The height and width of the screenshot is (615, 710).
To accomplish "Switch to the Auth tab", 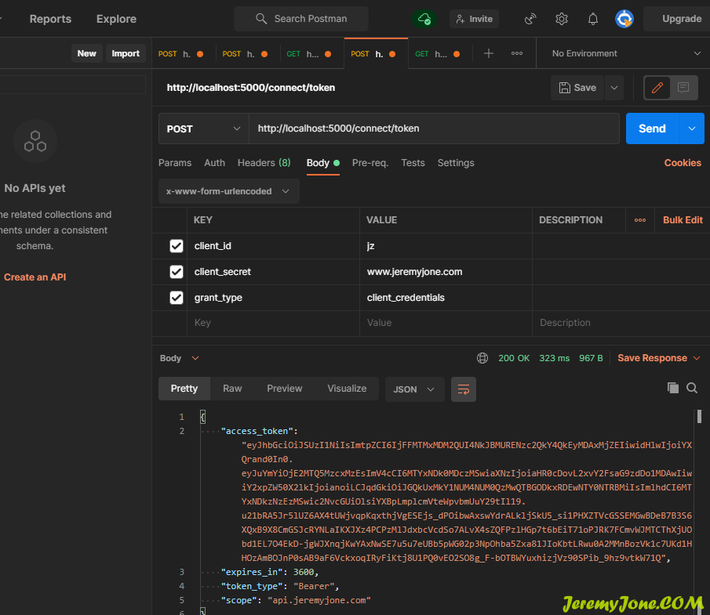I will 215,163.
